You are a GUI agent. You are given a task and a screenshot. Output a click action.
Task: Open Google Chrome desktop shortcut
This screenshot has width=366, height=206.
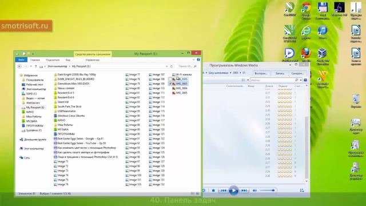[306, 10]
